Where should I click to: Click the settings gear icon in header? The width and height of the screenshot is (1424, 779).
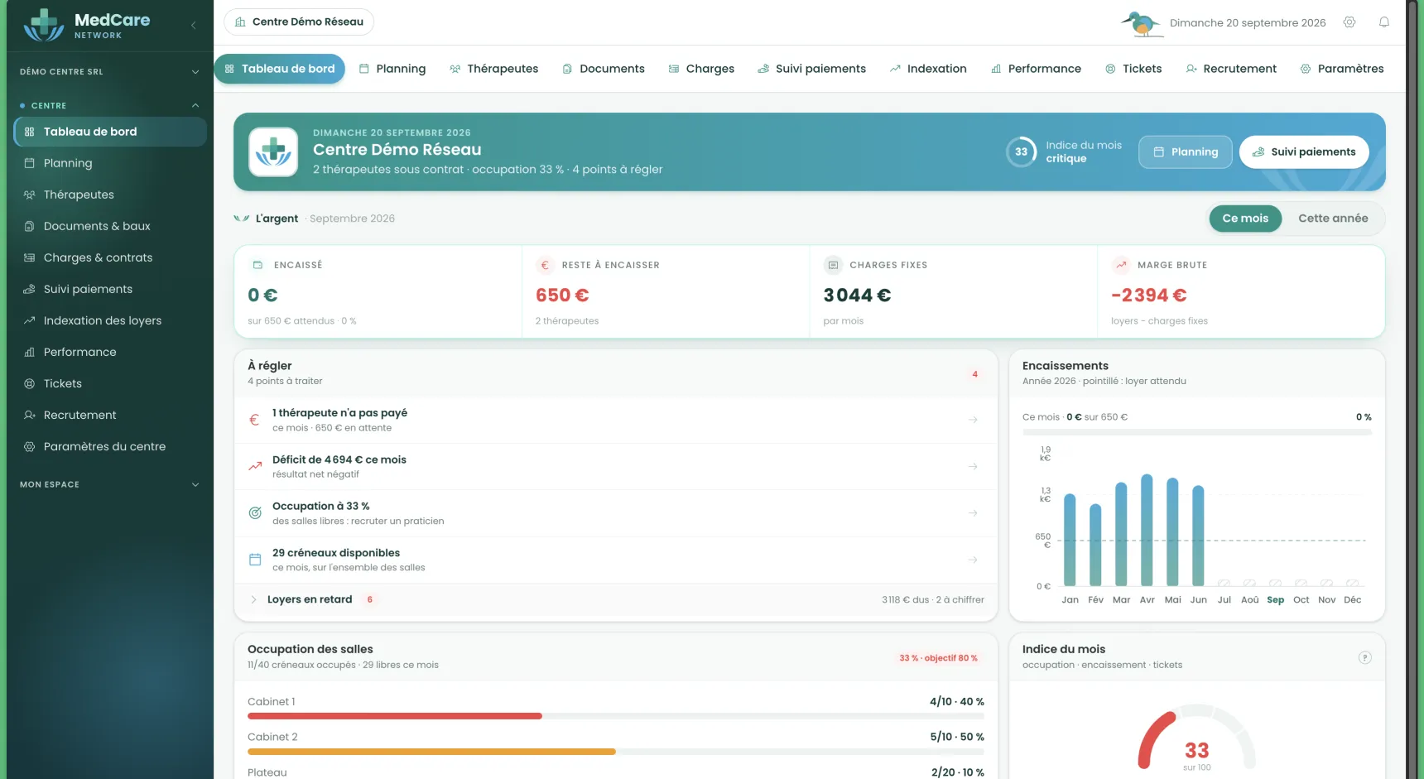[x=1349, y=22]
